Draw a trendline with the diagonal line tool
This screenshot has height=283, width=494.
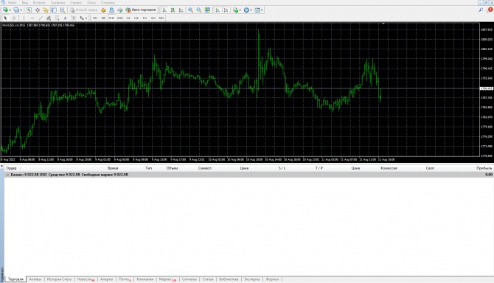tap(41, 18)
